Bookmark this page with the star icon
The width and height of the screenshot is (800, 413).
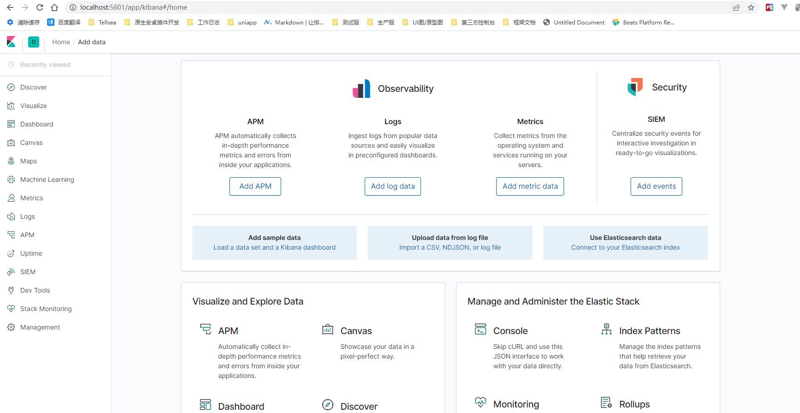click(751, 7)
